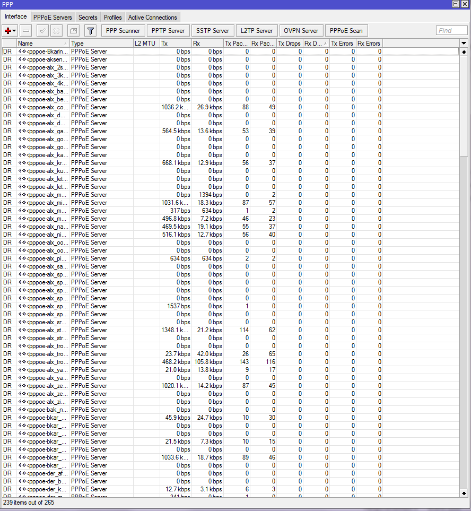The image size is (471, 511).
Task: Switch to the Secrets tab
Action: point(88,18)
